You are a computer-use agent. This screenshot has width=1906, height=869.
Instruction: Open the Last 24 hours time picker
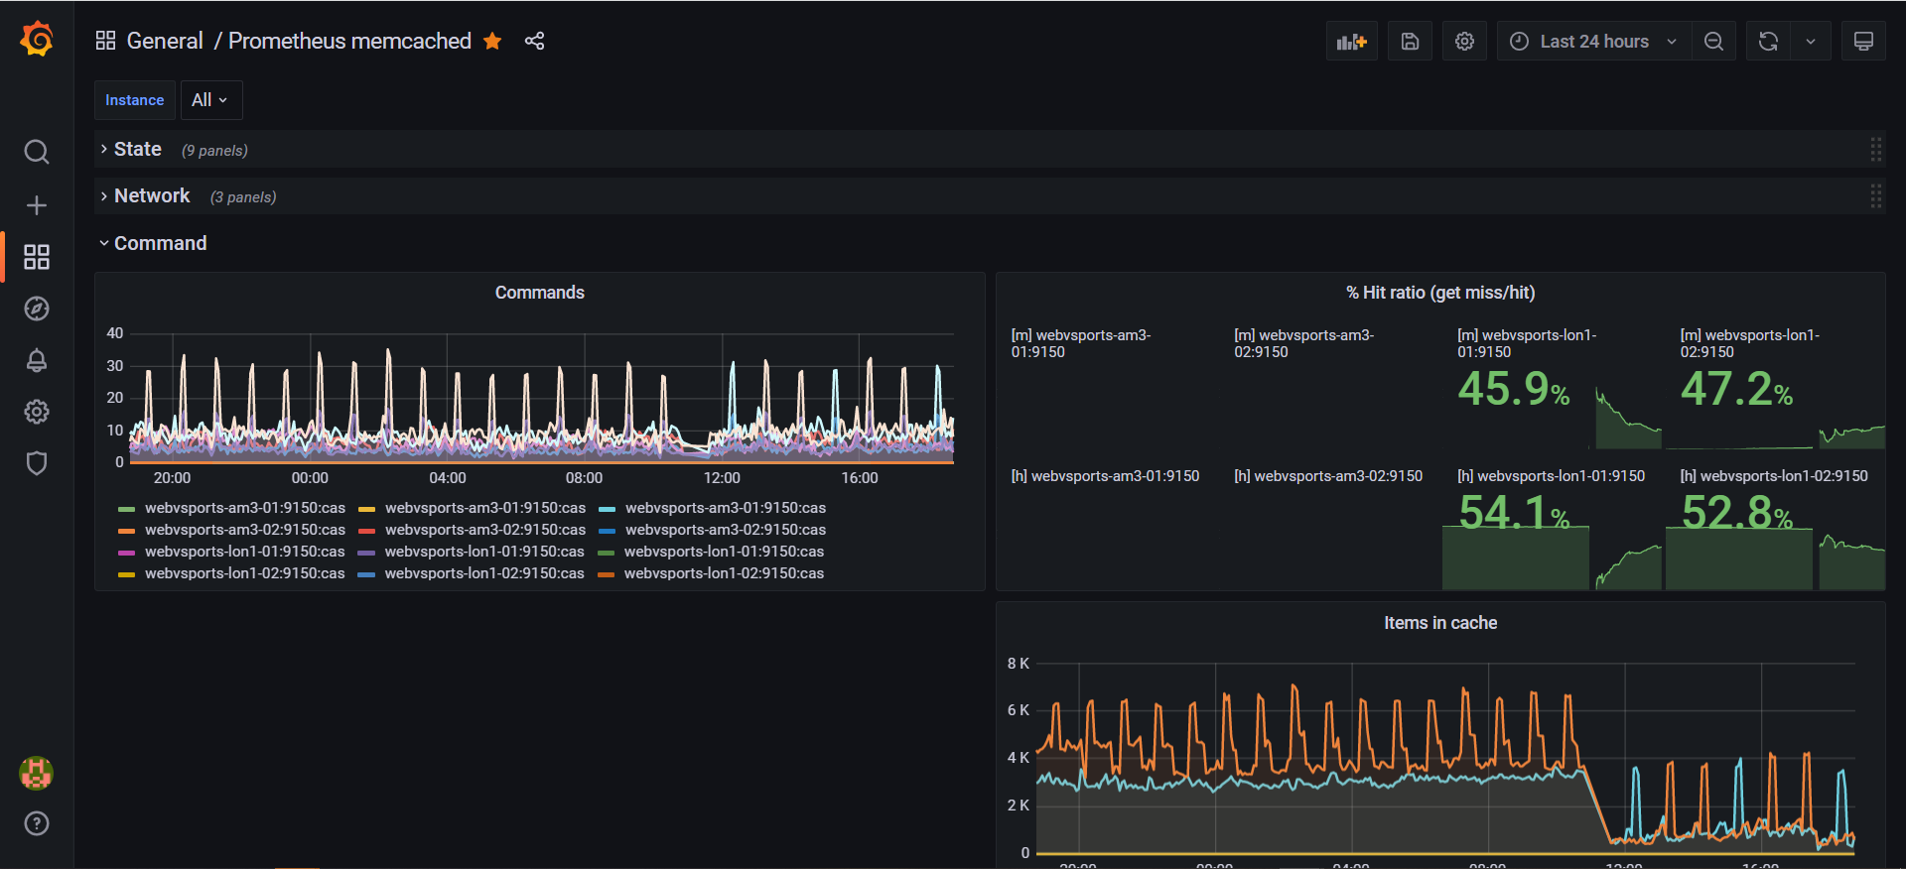coord(1593,42)
